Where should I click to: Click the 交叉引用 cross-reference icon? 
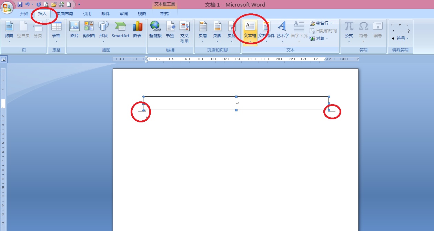click(x=184, y=32)
